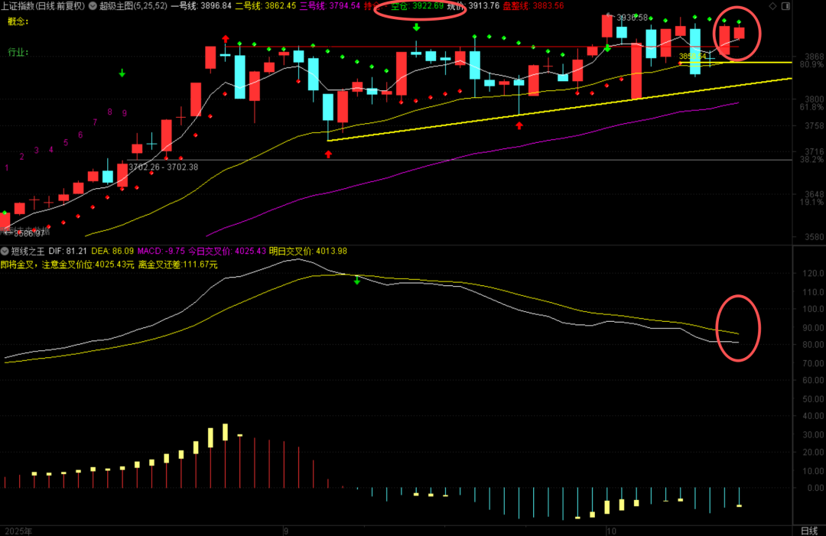Click the 38.2% Fibonacci level label
This screenshot has width=826, height=536.
[x=811, y=159]
